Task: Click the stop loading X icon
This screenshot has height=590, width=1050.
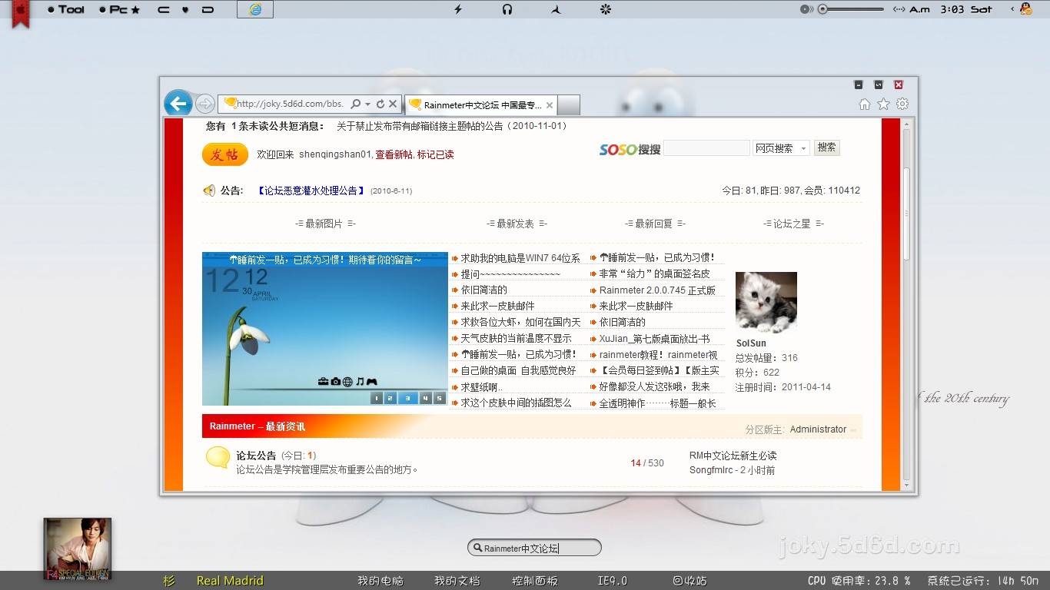Action: tap(393, 104)
